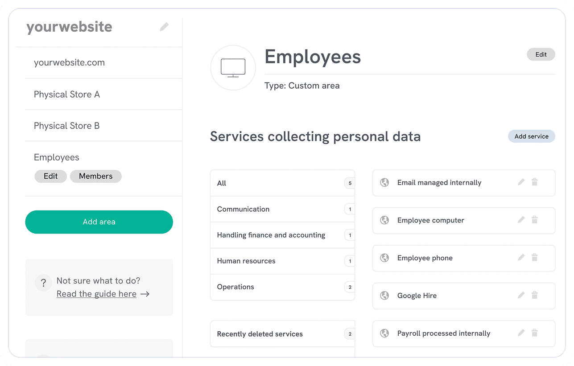Open Physical Store A area
This screenshot has width=574, height=366.
click(x=67, y=95)
